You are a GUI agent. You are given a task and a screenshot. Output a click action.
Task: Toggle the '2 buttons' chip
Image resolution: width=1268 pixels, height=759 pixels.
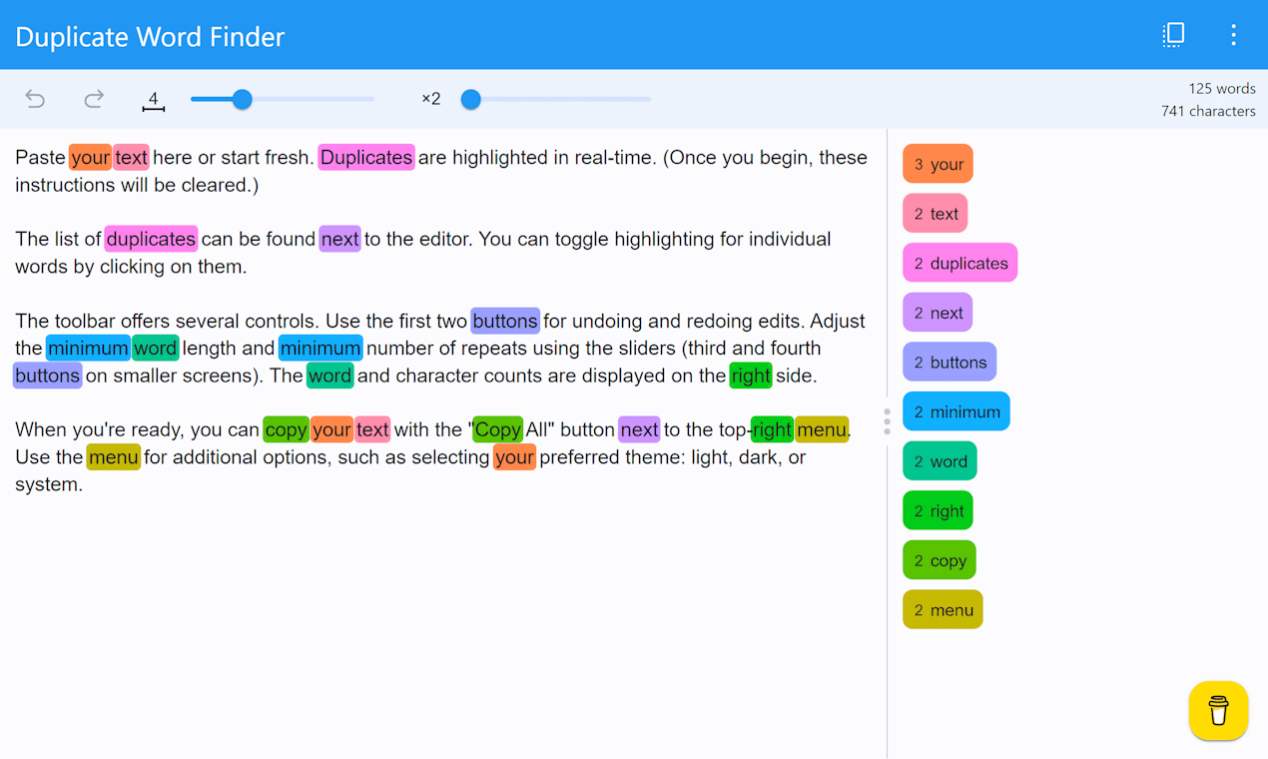click(x=950, y=363)
